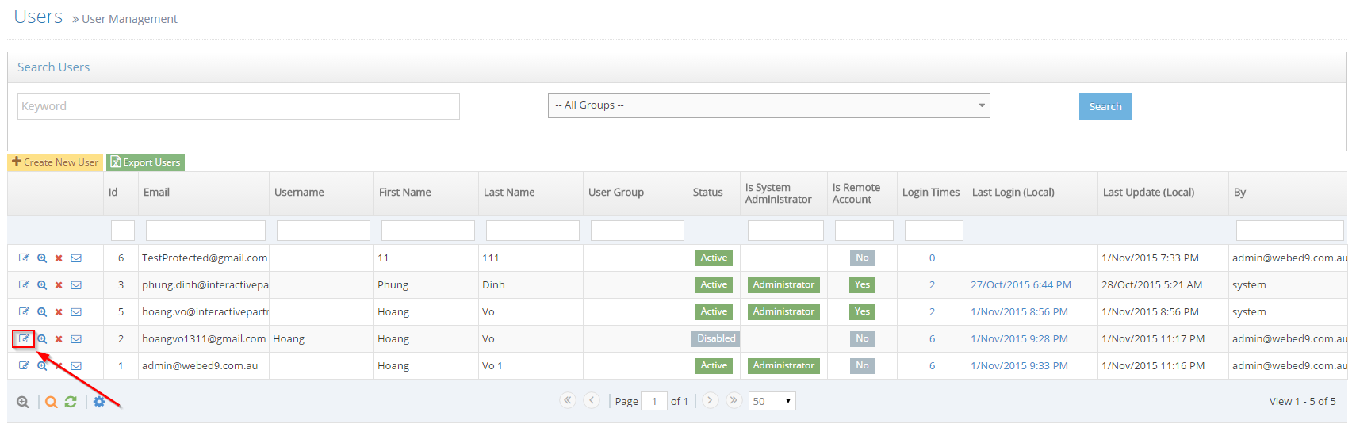This screenshot has height=439, width=1356.
Task: Click edit icon for hoangvo1311@gmail.com row
Action: 24,338
